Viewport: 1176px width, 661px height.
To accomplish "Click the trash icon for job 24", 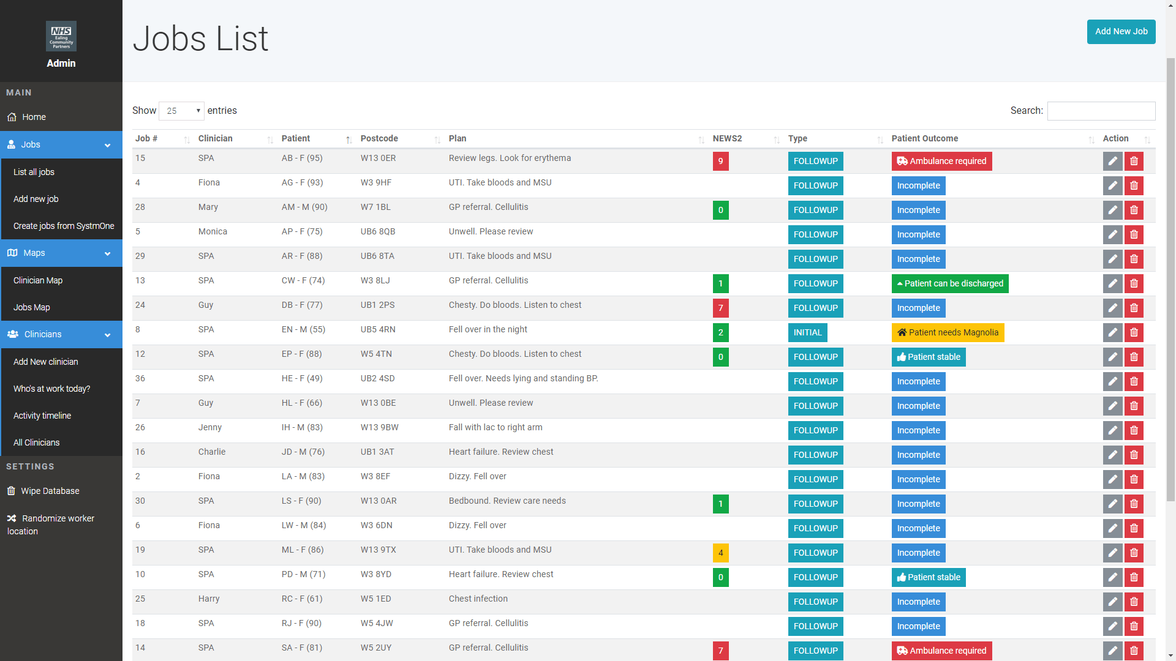I will pyautogui.click(x=1134, y=308).
